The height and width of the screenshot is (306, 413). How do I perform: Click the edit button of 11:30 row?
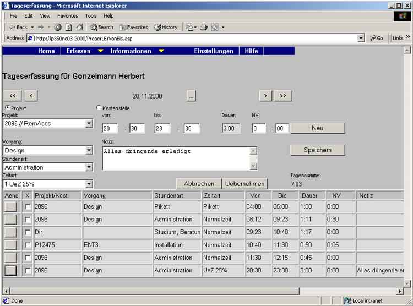(10, 258)
